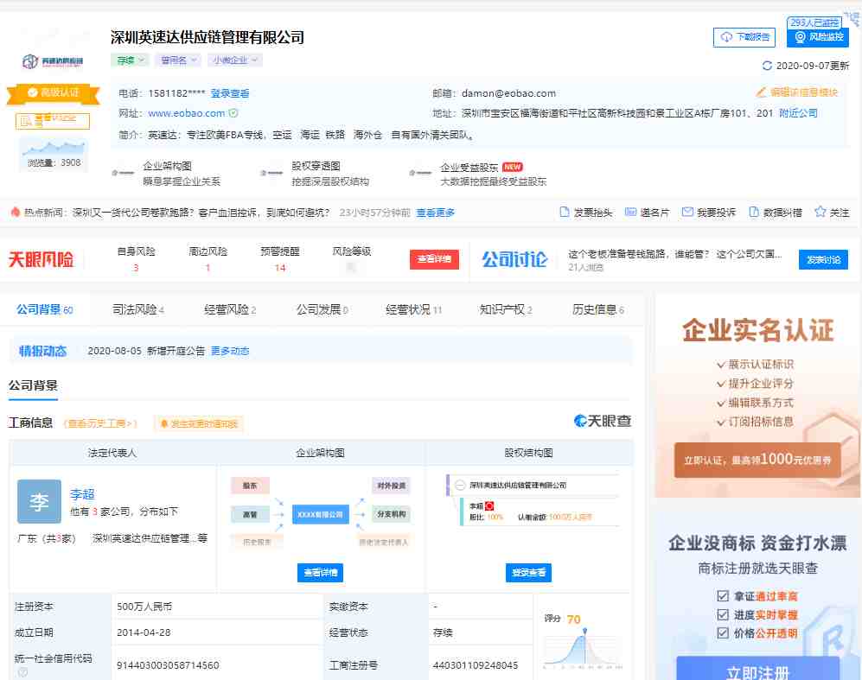The width and height of the screenshot is (862, 680).
Task: Click the refresh icon beside 2020-09-07更新
Action: point(767,66)
